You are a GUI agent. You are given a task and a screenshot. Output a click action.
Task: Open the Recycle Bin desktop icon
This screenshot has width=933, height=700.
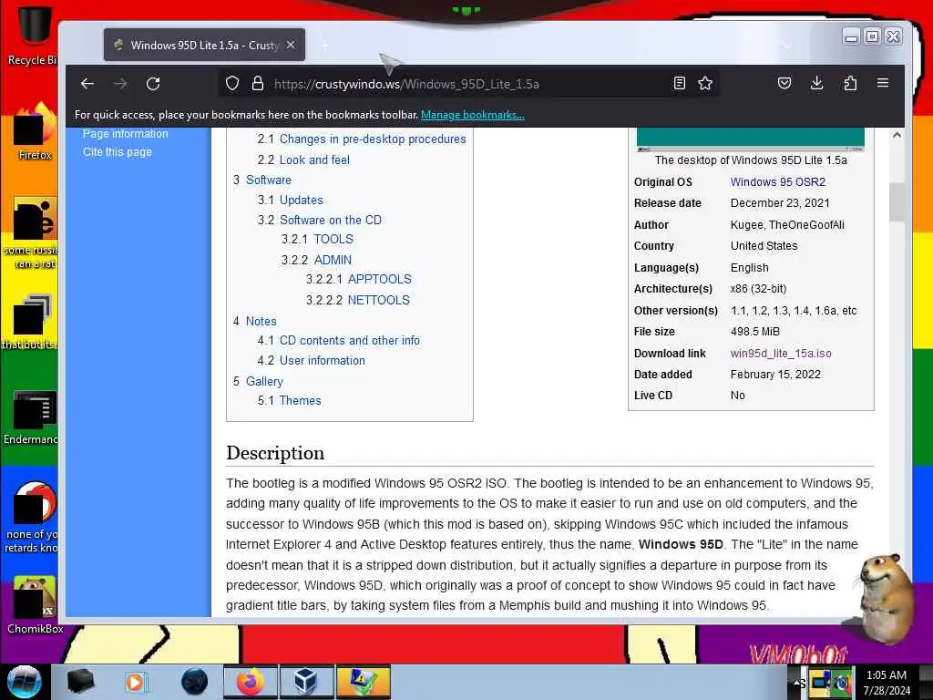pyautogui.click(x=33, y=35)
